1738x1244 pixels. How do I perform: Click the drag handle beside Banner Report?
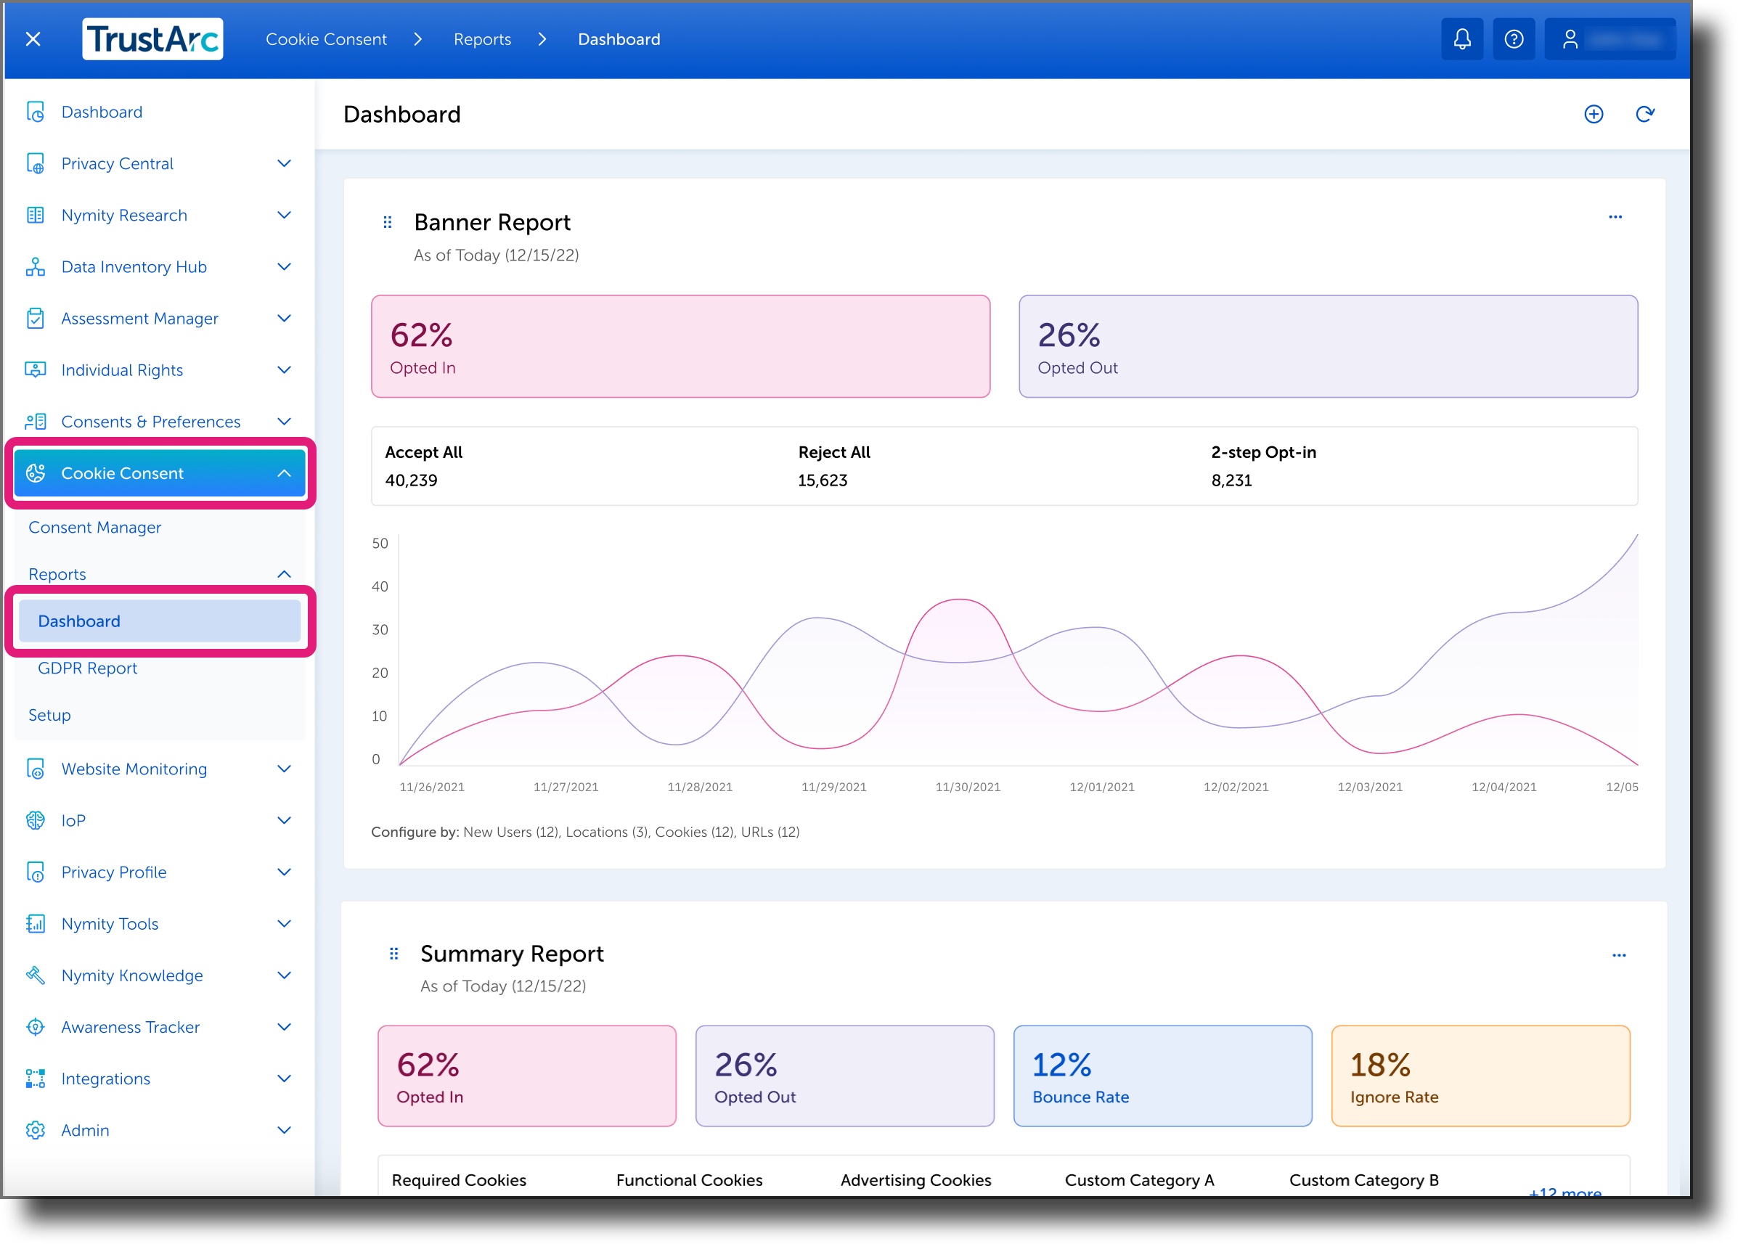click(x=387, y=221)
